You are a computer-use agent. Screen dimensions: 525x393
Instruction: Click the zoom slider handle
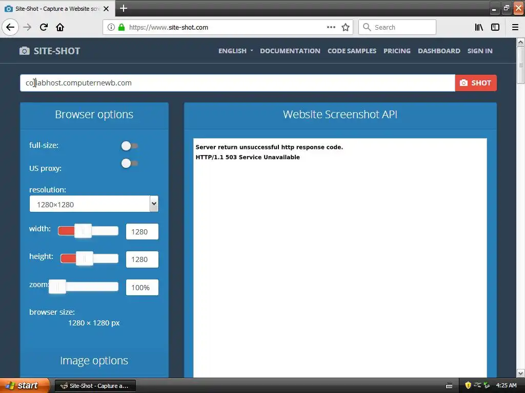coord(57,287)
